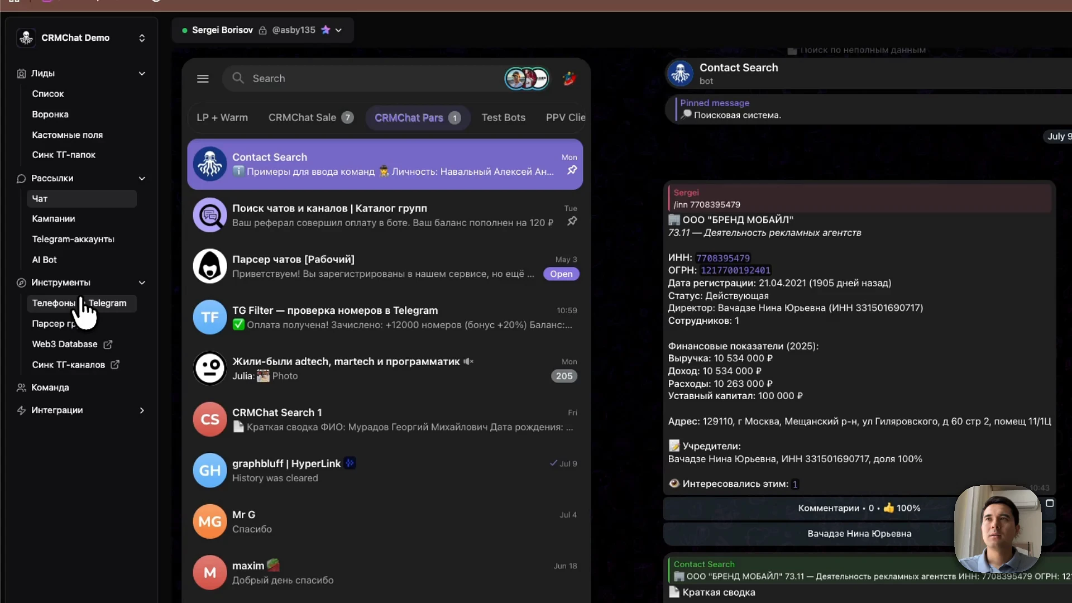The width and height of the screenshot is (1072, 603).
Task: Click the Рассылки chat bubble icon
Action: 21,179
